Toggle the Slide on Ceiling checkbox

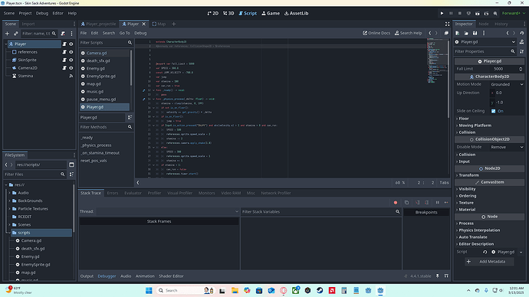tap(494, 111)
